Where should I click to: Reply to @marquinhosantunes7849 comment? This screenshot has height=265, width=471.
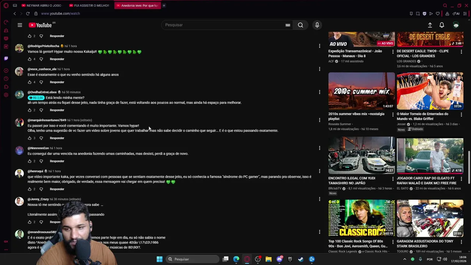57,138
